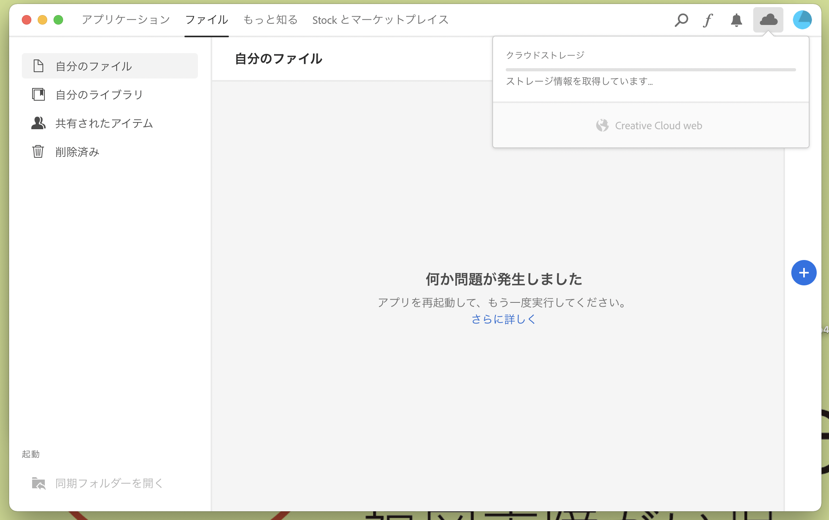Switch to the もっと知る tab
Viewport: 829px width, 520px height.
point(270,20)
